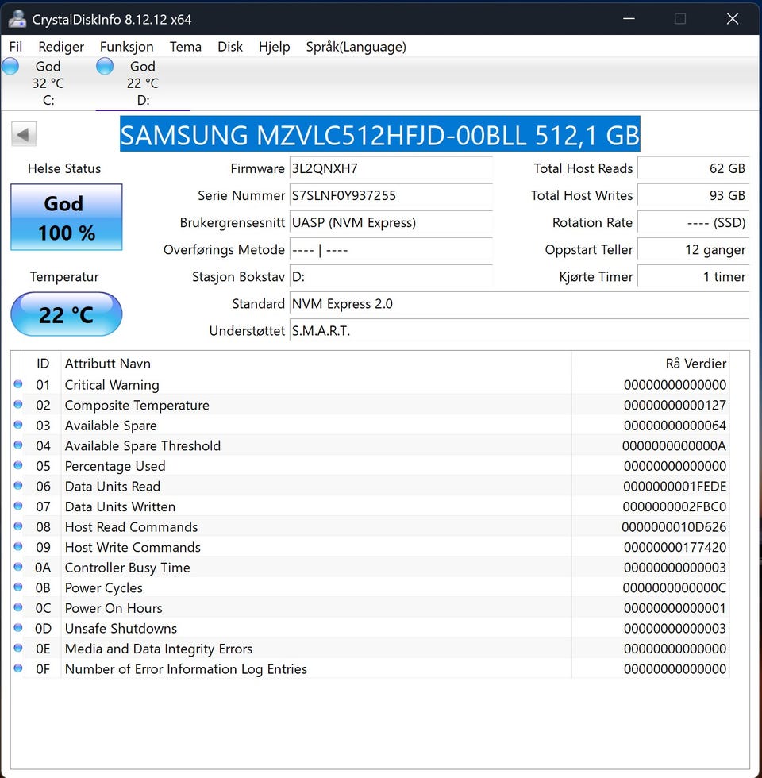
Task: Open the Funksjon menu
Action: coord(126,47)
